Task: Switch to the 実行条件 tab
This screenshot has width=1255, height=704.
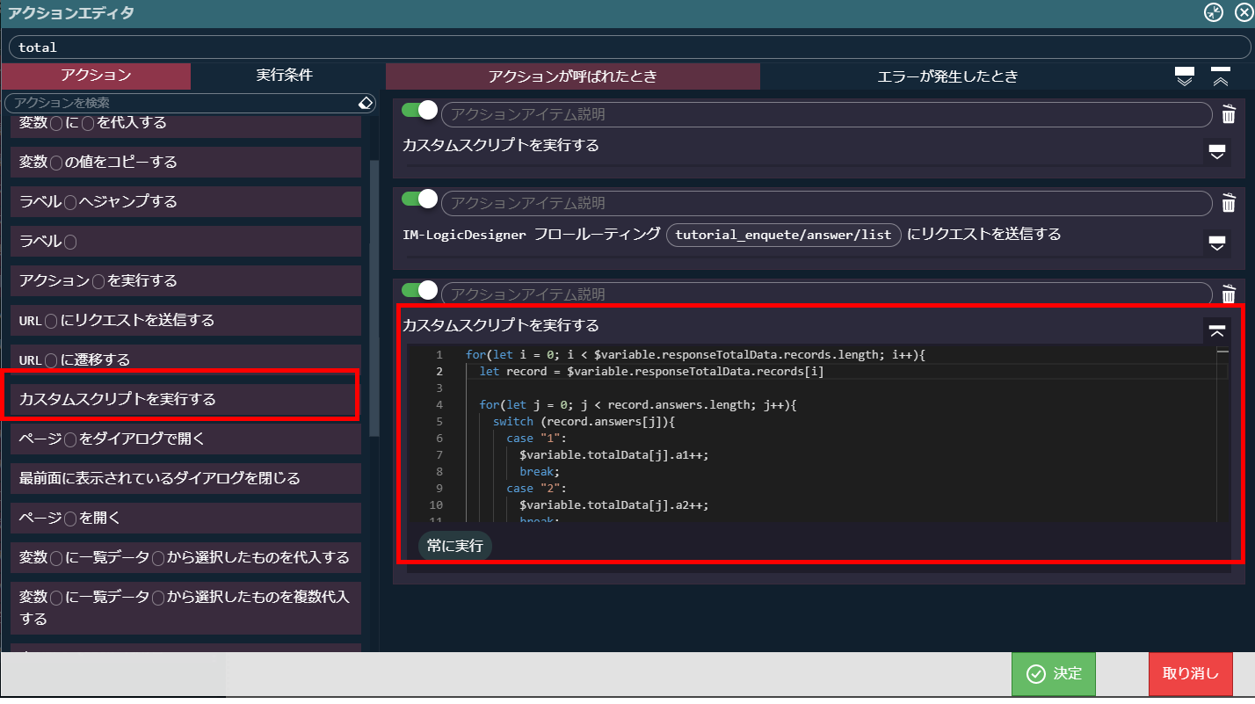Action: [285, 76]
